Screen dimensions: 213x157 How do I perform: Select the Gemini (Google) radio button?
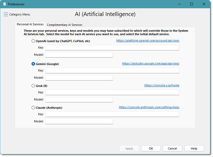click(33, 64)
